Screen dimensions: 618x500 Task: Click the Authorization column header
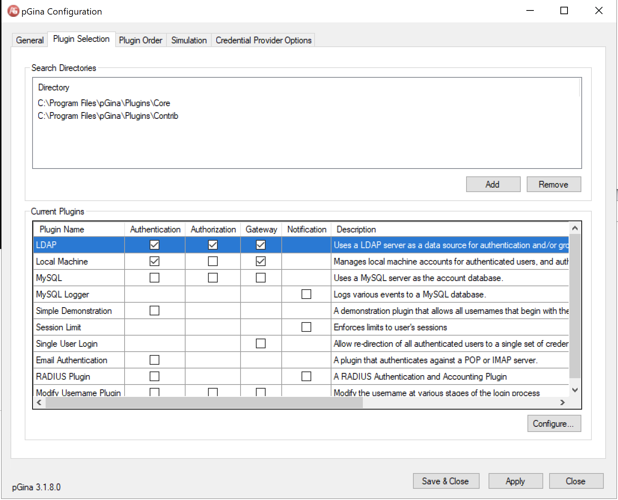click(213, 229)
